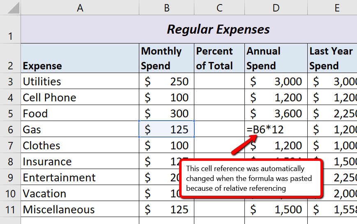The height and width of the screenshot is (224, 357).
Task: Select row 9 header
Action: click(10, 177)
